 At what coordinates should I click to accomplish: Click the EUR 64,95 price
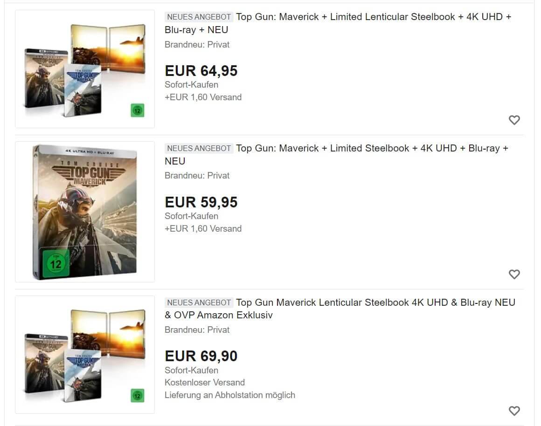[x=201, y=71]
